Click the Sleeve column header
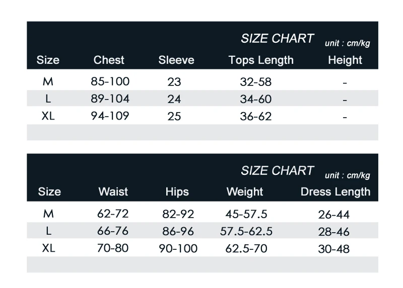403x288 pixels. pos(176,60)
